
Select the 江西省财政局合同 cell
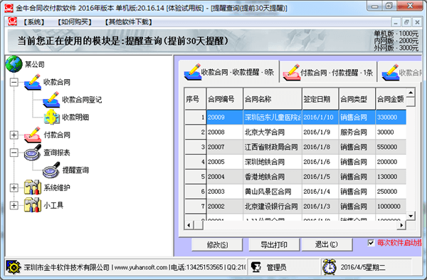[x=273, y=147]
